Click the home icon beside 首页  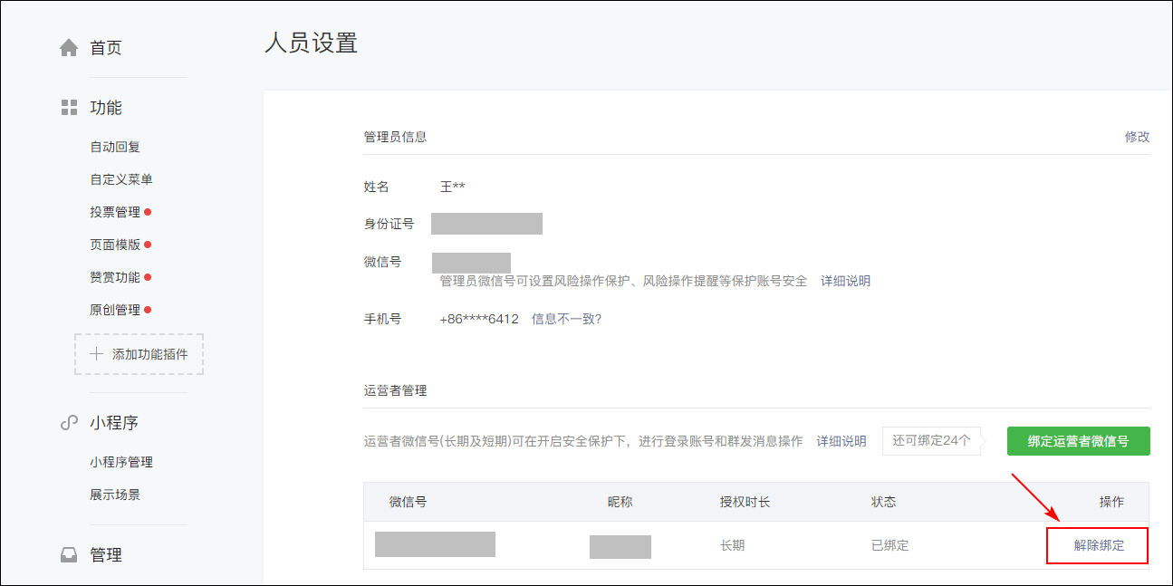pyautogui.click(x=69, y=48)
